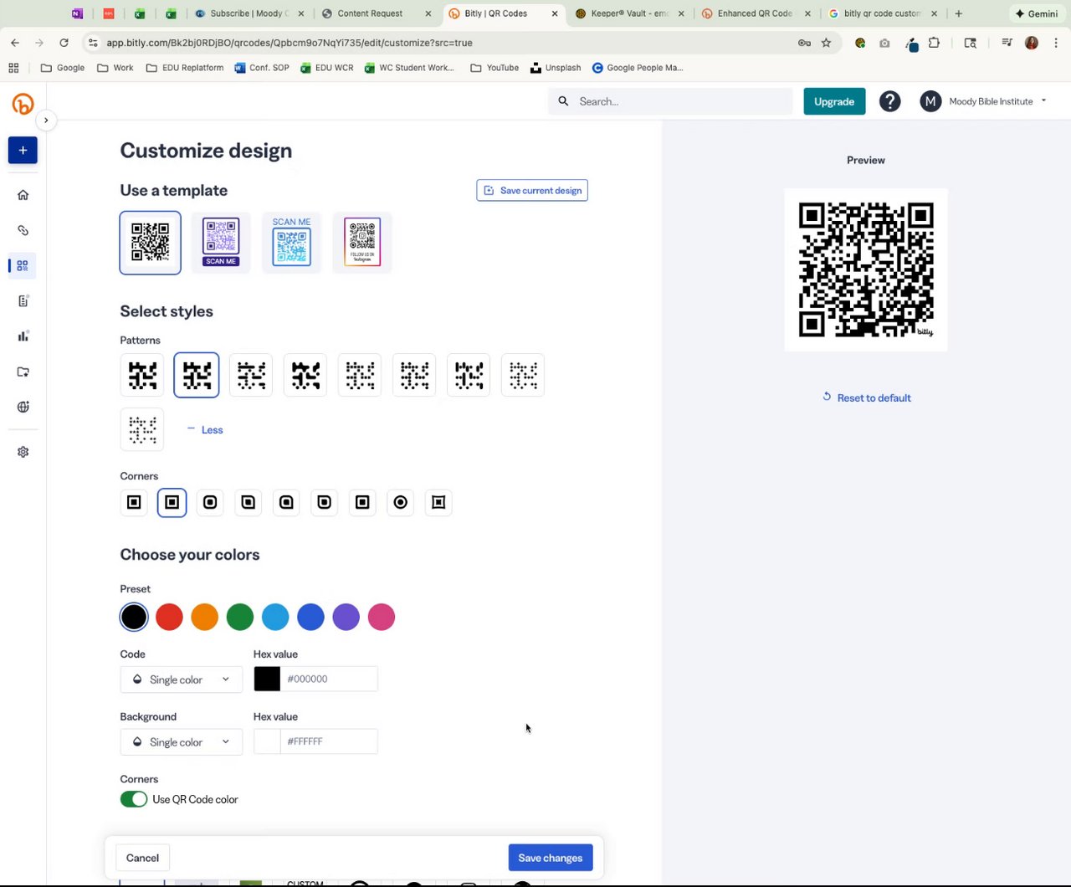1071x887 pixels.
Task: Choose the light blue preset color
Action: point(275,617)
